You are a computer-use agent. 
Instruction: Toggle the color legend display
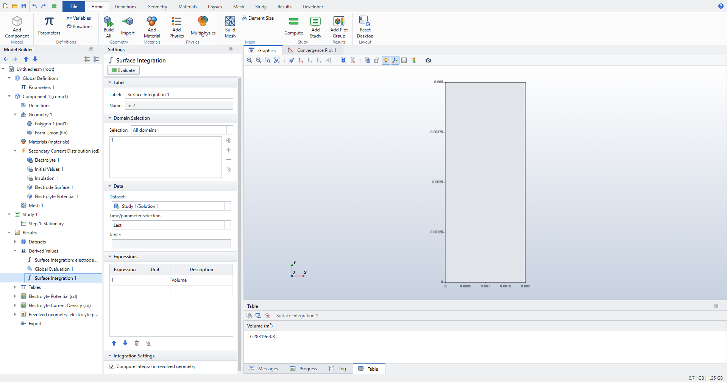click(x=413, y=60)
